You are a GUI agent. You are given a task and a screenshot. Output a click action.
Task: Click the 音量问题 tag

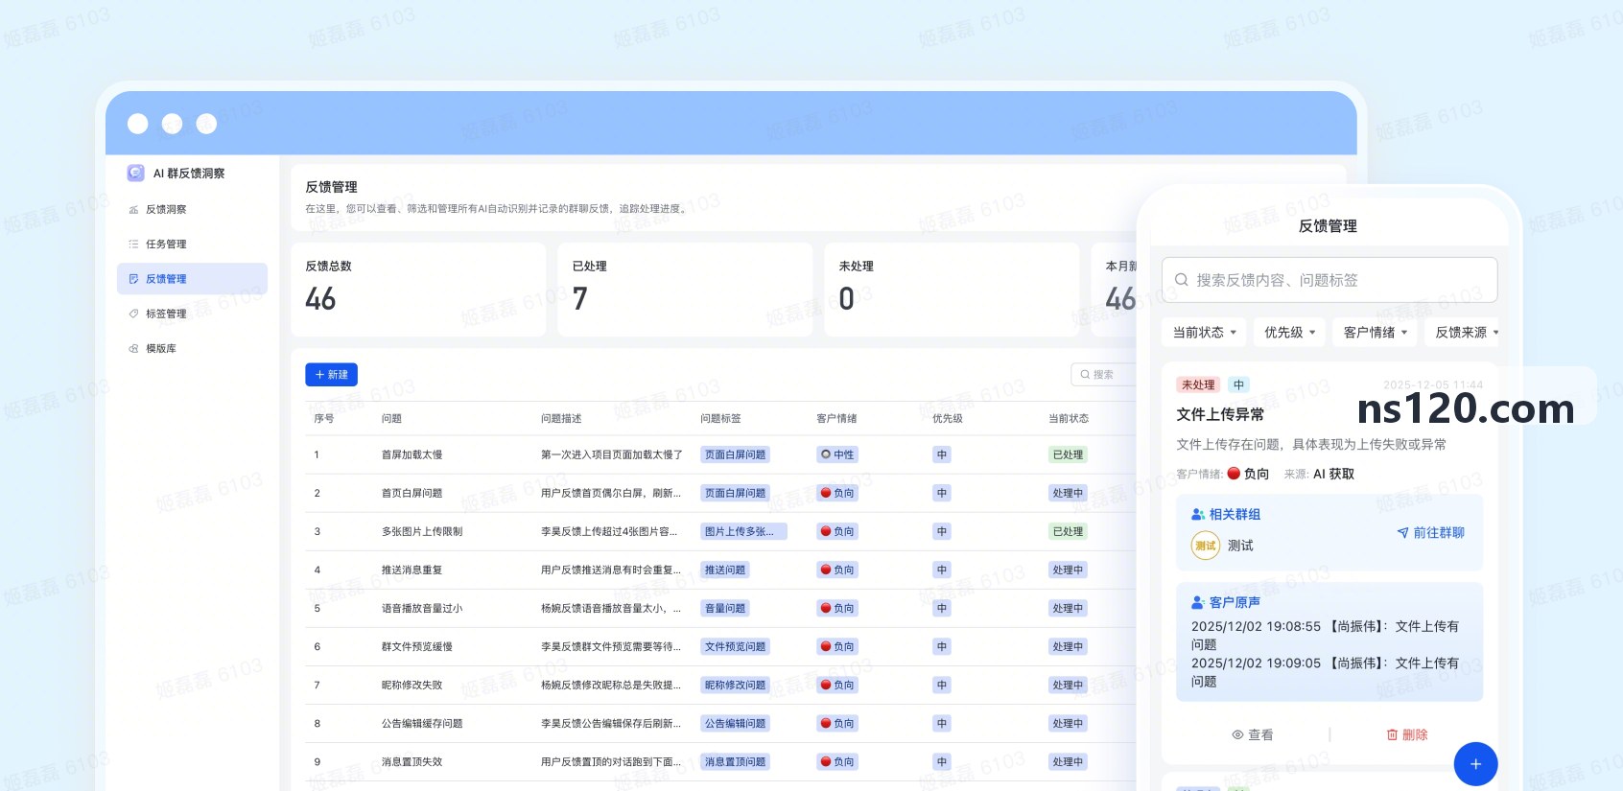[x=725, y=609]
